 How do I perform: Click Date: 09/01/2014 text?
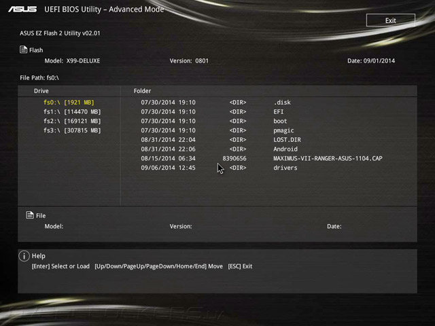[371, 60]
